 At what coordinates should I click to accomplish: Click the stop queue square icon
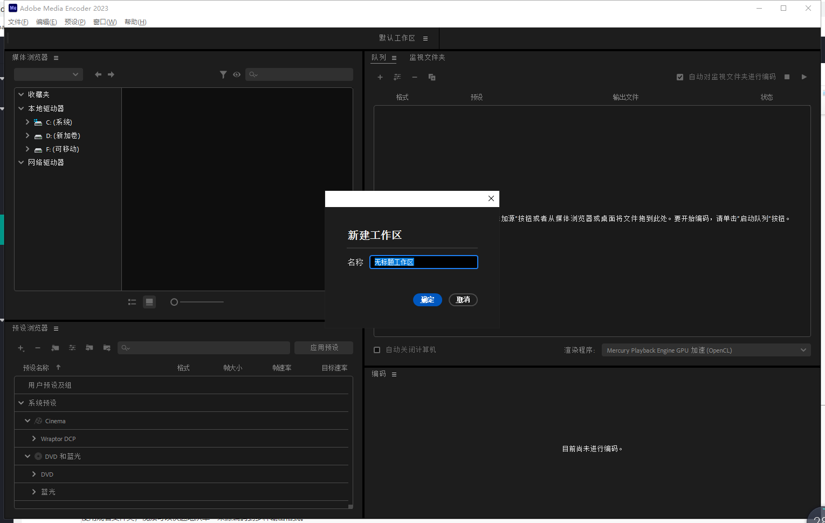tap(787, 77)
